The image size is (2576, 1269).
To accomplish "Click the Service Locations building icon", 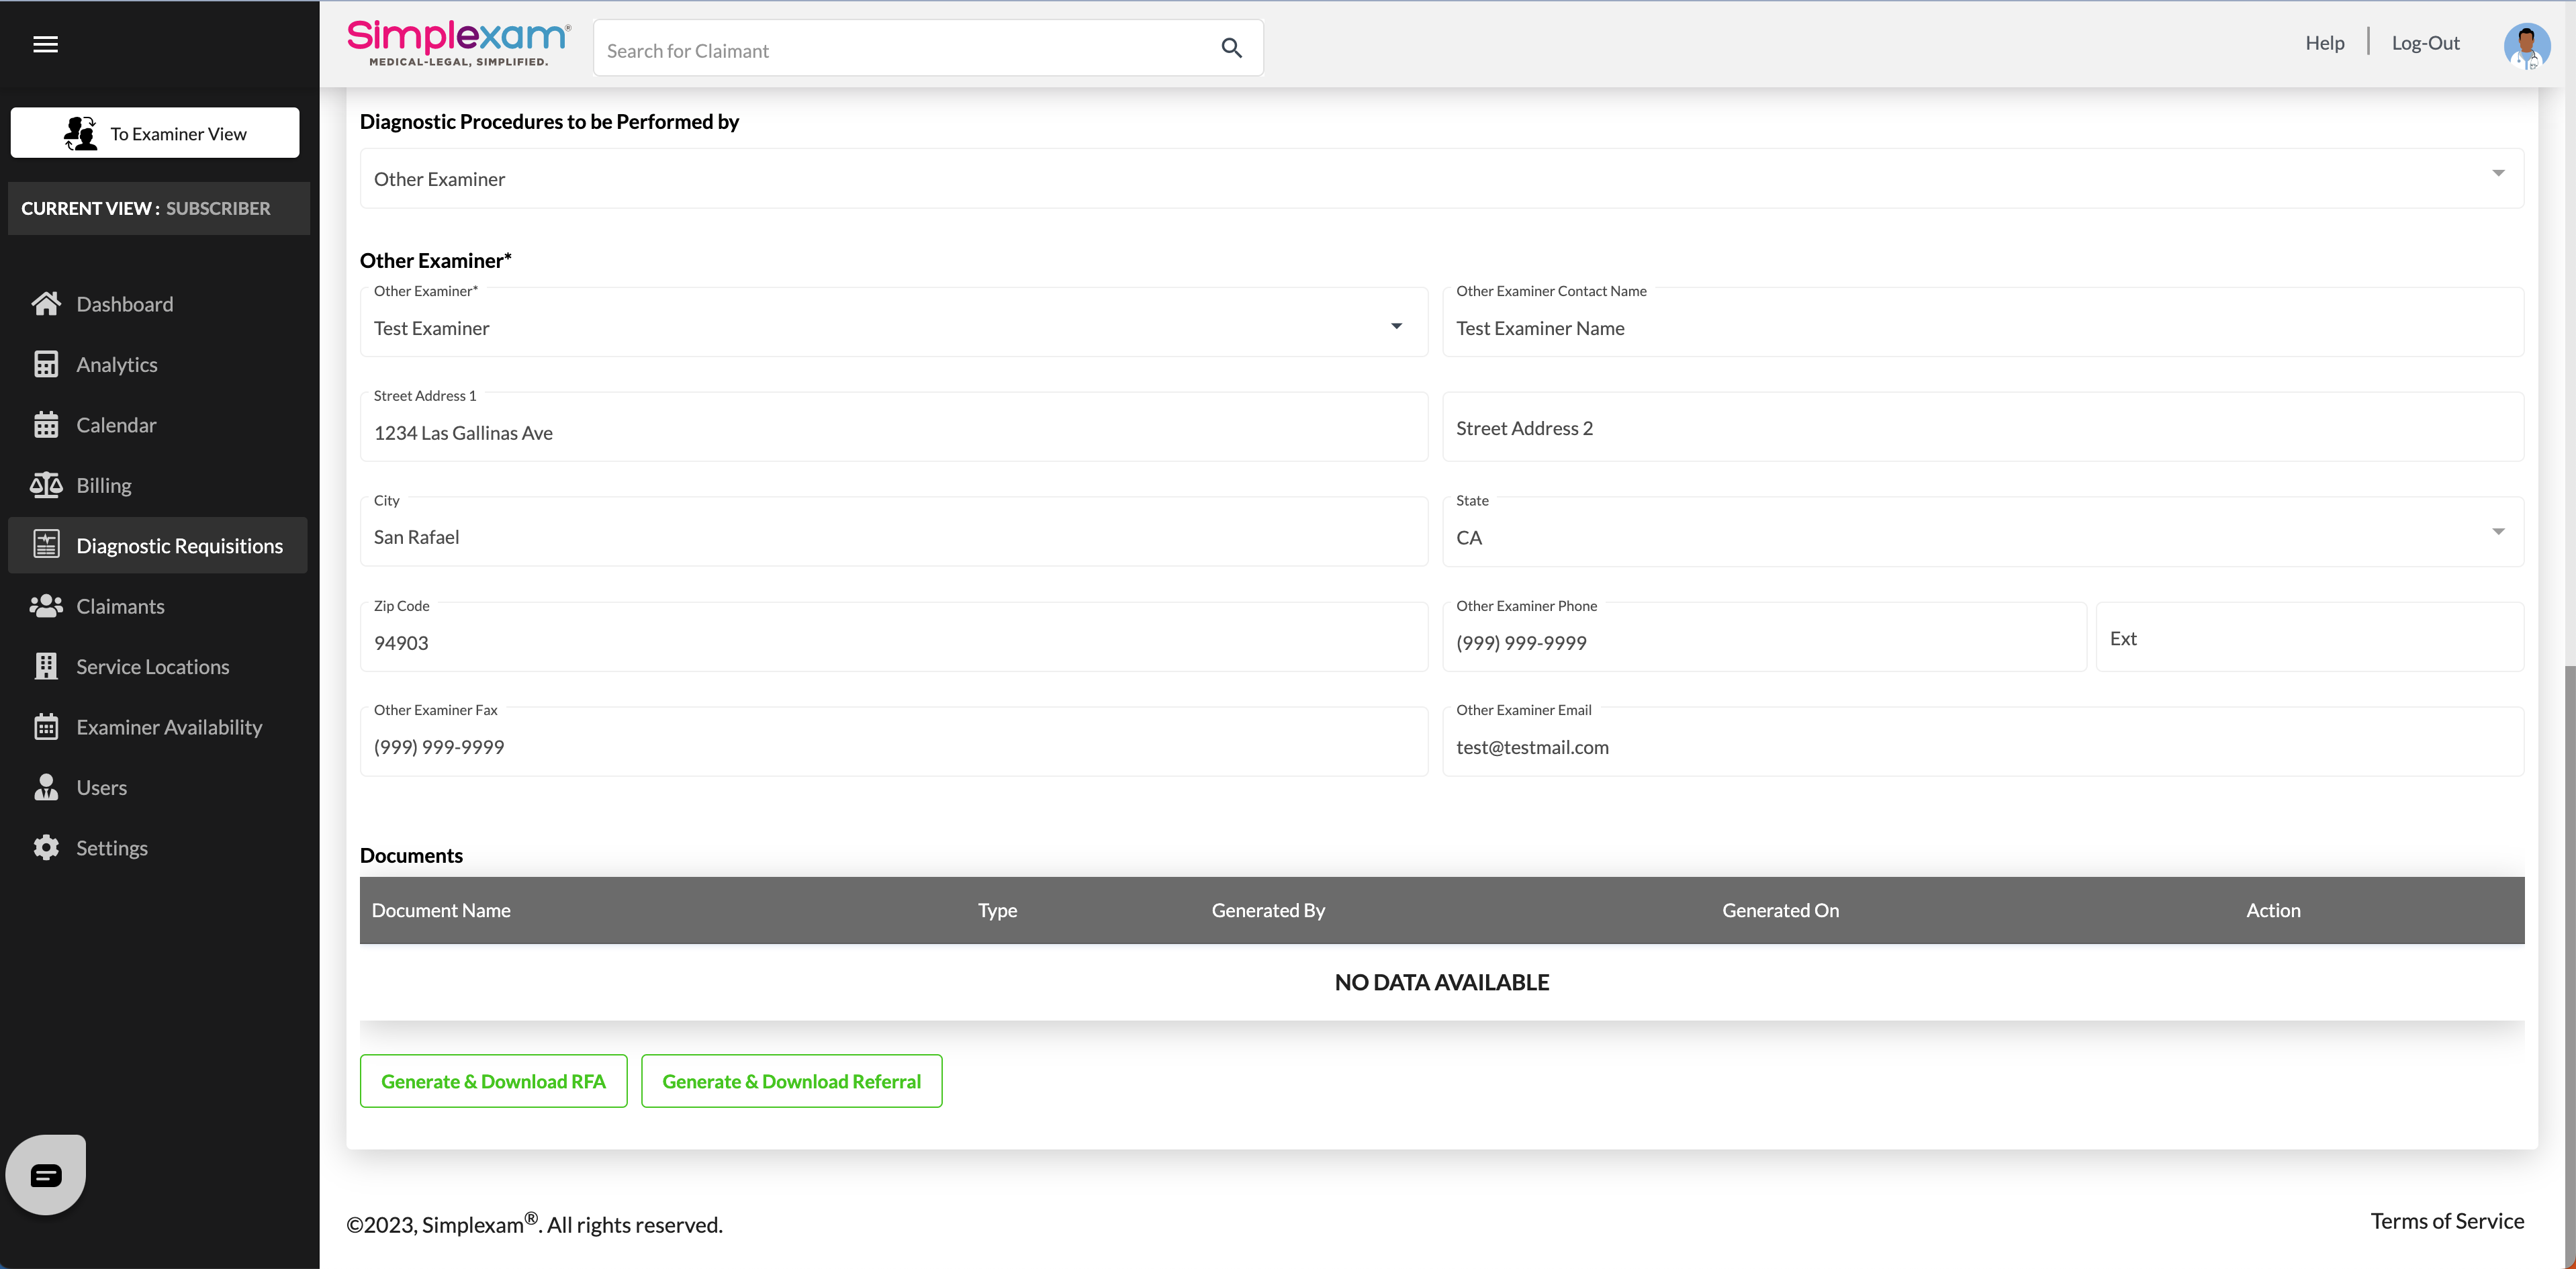I will [46, 666].
